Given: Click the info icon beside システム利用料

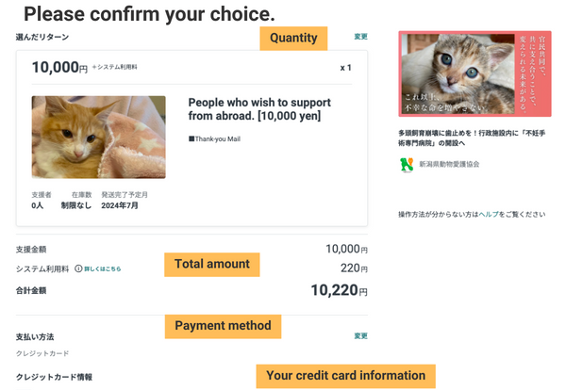Looking at the screenshot, I should 78,268.
